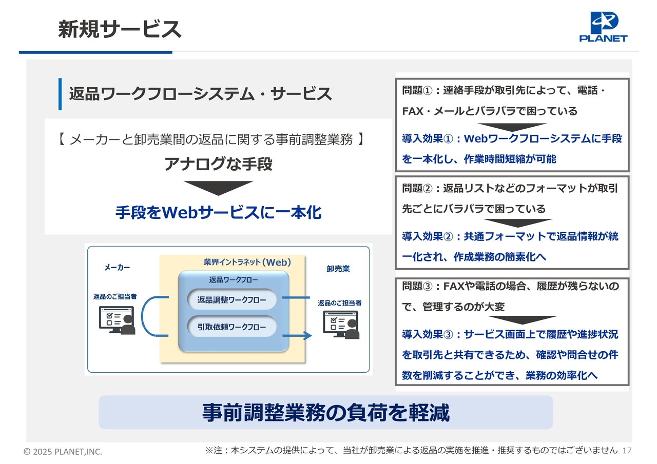Click the black arrow in the 問題② box
The height and width of the screenshot is (464, 657).
[517, 223]
